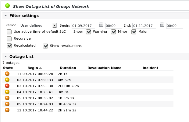Sort by the Duration column header
This screenshot has width=189, height=122.
[68, 68]
